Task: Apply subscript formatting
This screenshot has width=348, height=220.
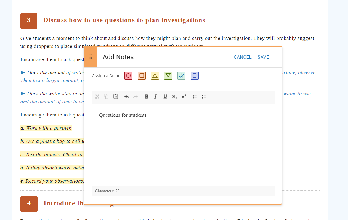Action: [174, 97]
